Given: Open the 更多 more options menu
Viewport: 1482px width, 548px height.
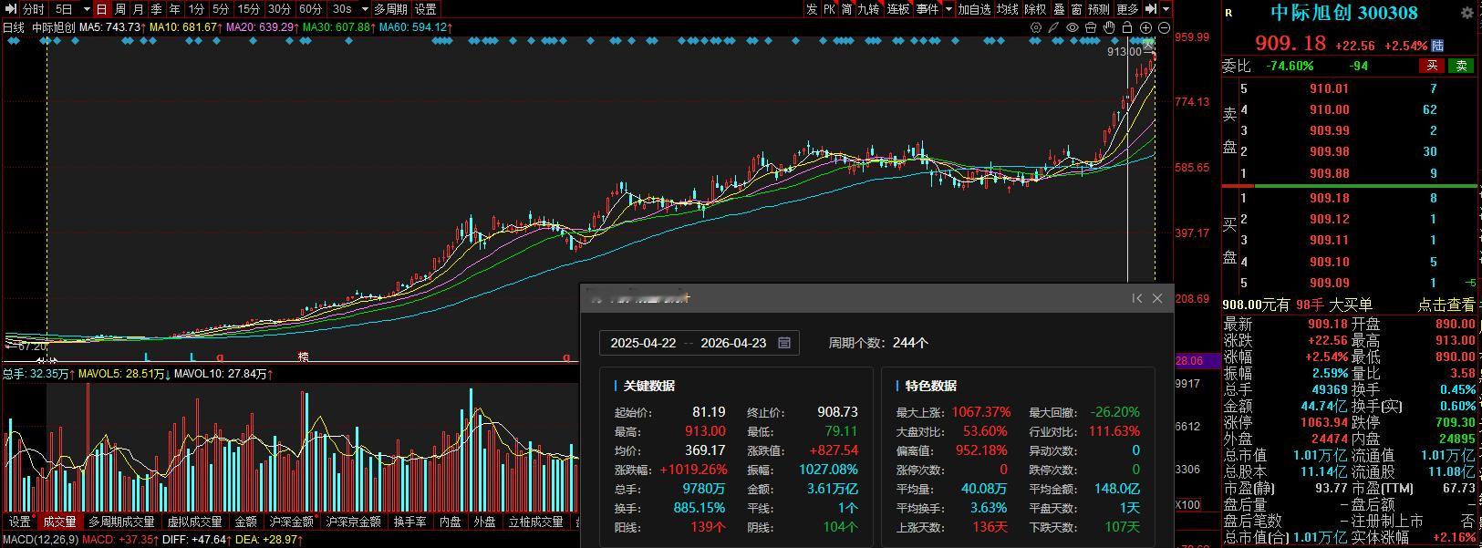Looking at the screenshot, I should [1127, 9].
